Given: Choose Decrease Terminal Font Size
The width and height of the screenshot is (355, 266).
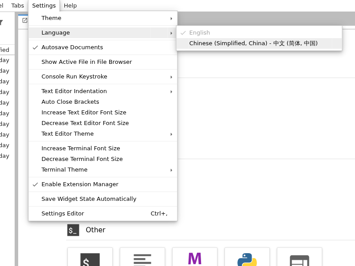Looking at the screenshot, I should coord(103,159).
